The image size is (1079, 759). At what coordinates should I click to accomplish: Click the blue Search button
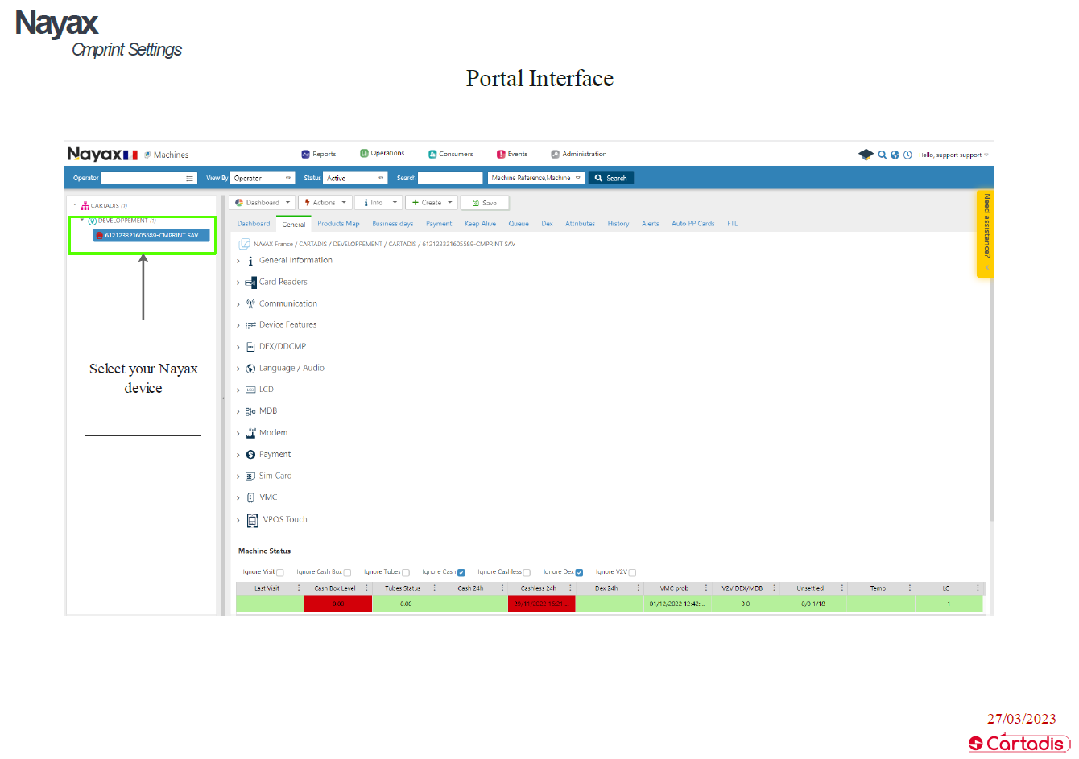[611, 179]
